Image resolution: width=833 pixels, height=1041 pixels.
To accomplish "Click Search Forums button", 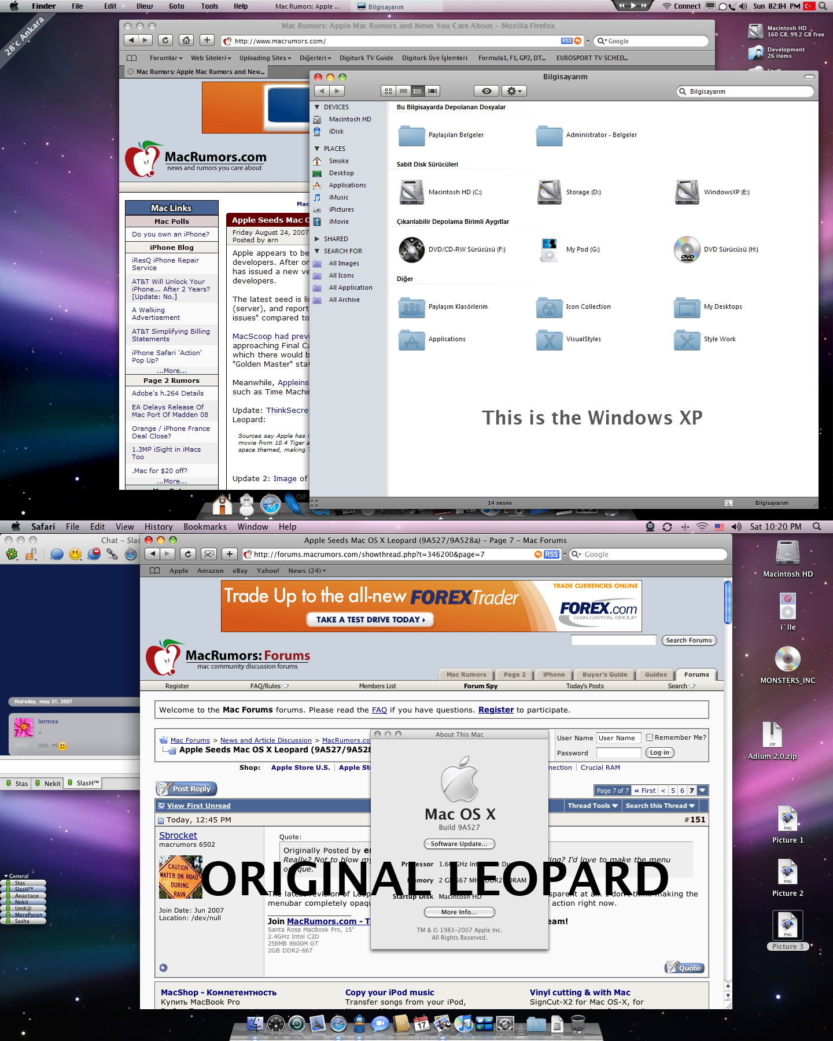I will click(688, 640).
